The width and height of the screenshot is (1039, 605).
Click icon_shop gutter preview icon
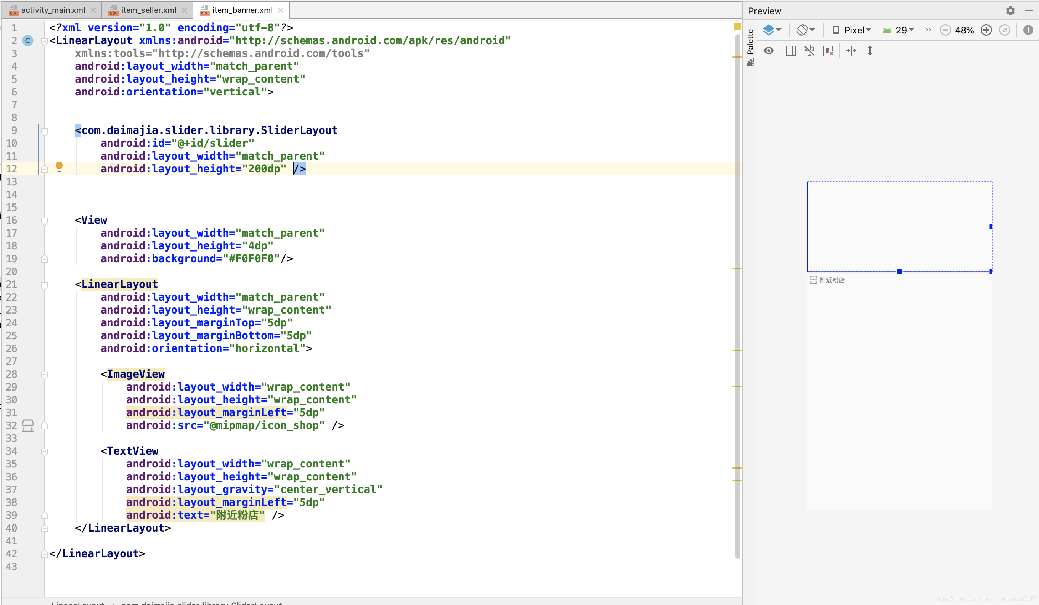(x=27, y=425)
